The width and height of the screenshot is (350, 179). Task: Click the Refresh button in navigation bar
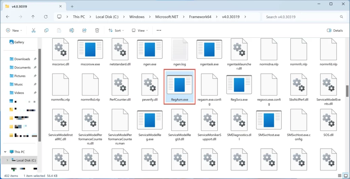pos(45,17)
